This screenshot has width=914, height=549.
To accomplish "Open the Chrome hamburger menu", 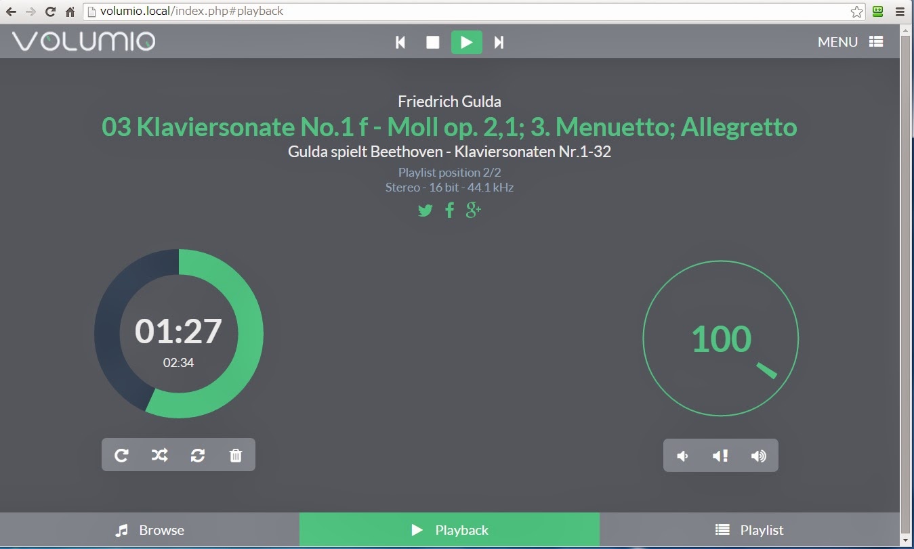I will tap(900, 12).
